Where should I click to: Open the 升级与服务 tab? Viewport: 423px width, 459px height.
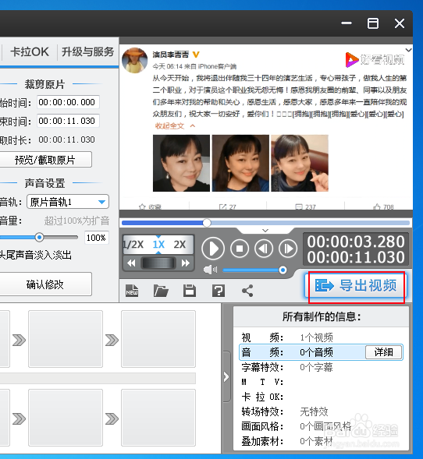coord(87,51)
